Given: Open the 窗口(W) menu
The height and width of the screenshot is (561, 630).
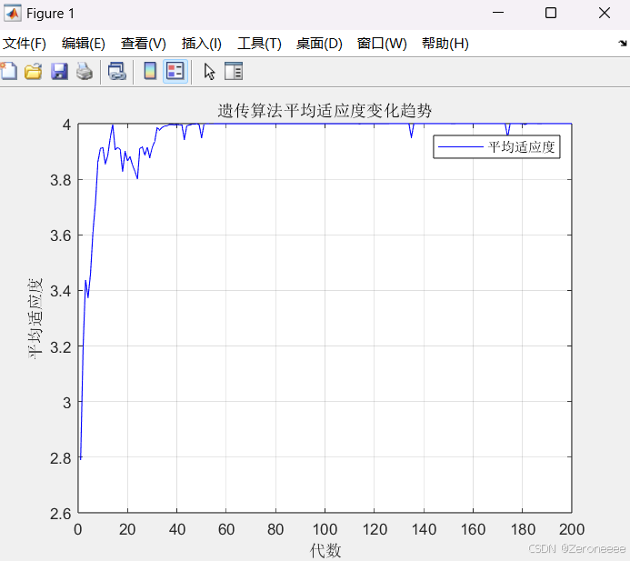Looking at the screenshot, I should 382,44.
